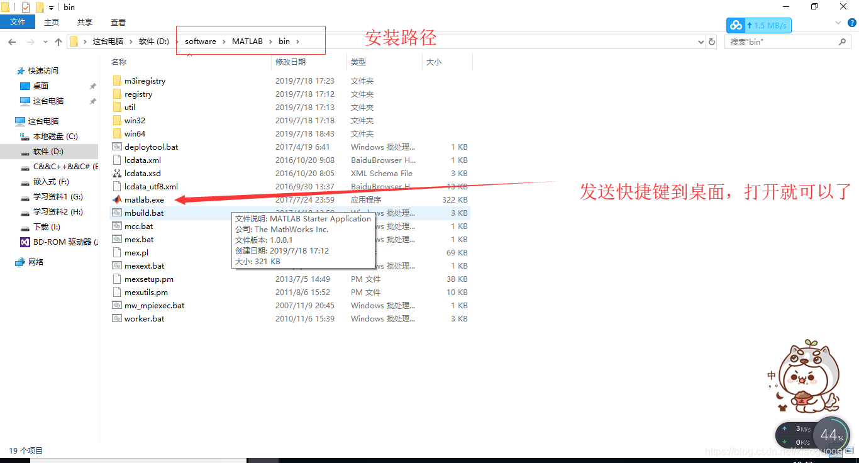Viewport: 859px width, 463px height.
Task: Select 学习资料1 (G:) drive in sidebar
Action: [x=58, y=197]
